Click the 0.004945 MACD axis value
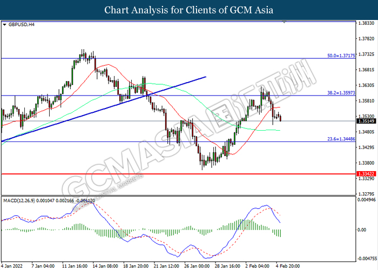378x270 pixels. tap(367, 200)
